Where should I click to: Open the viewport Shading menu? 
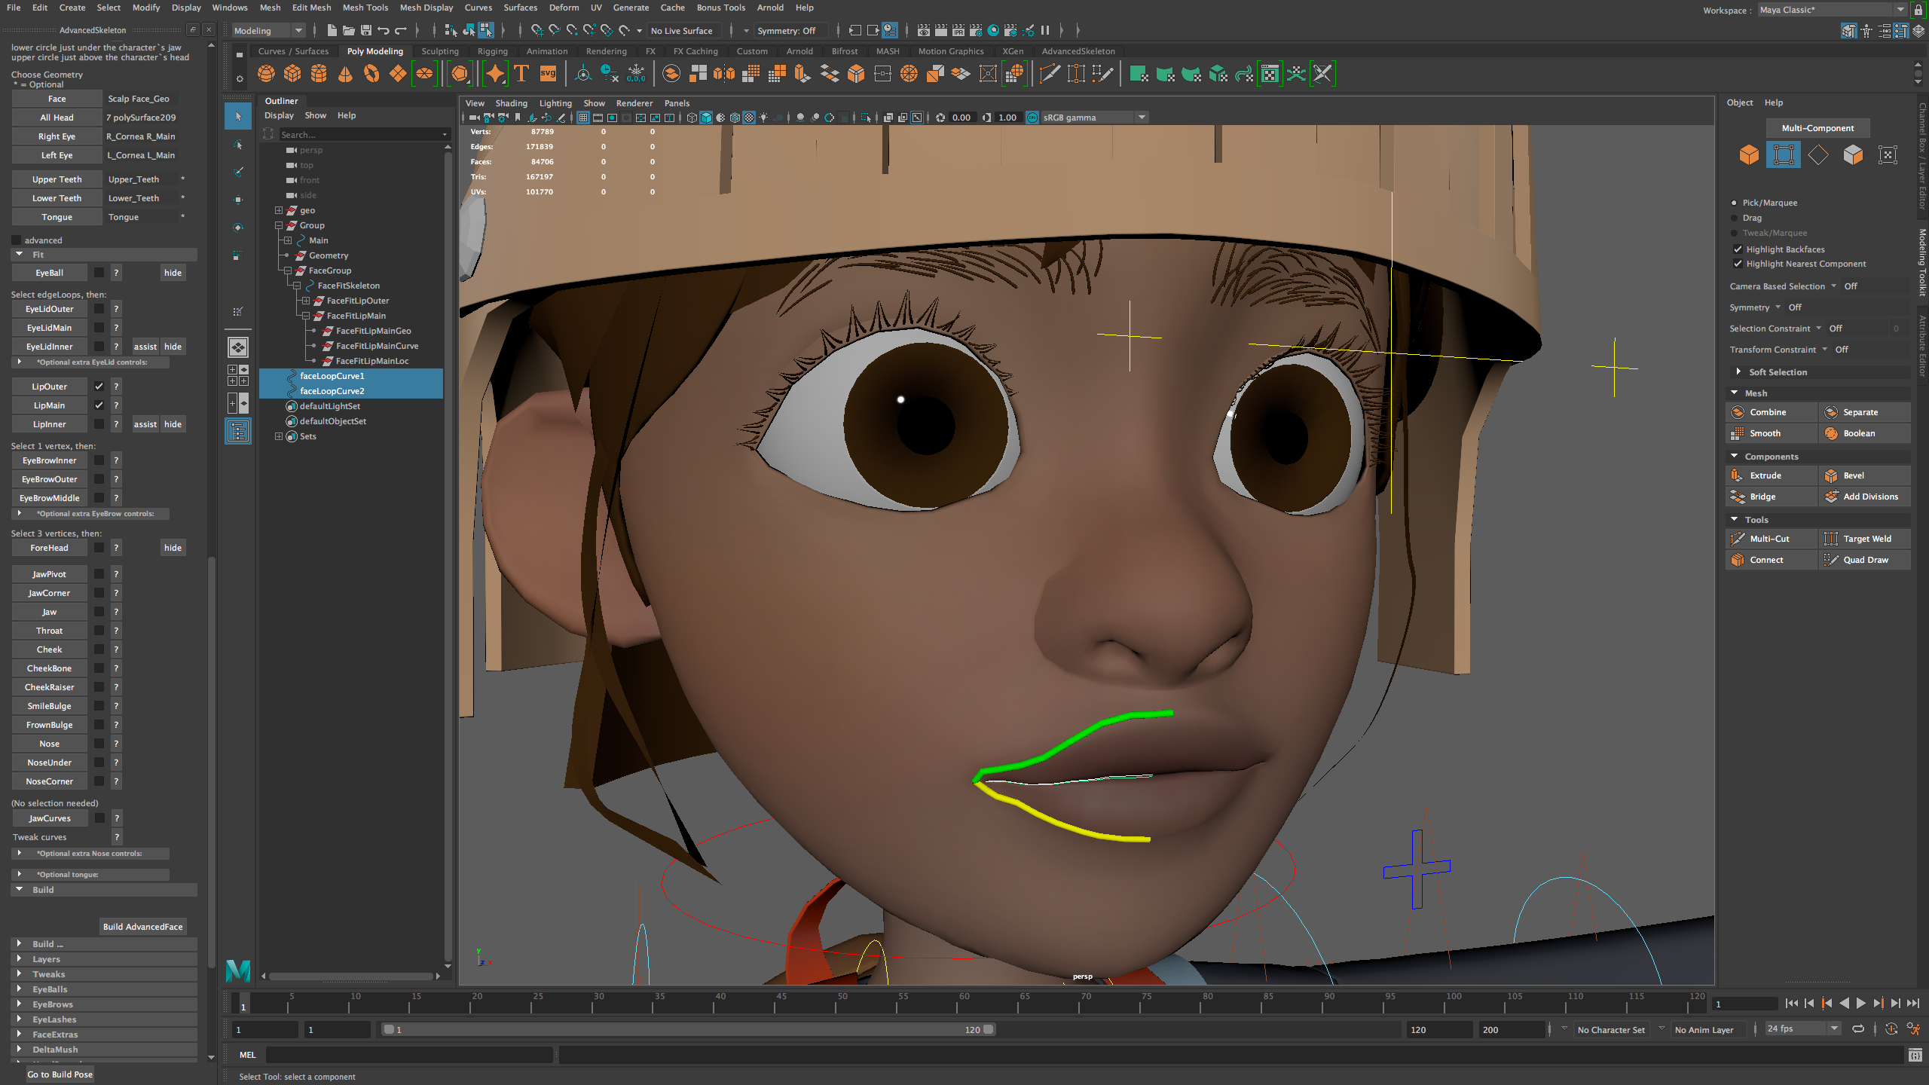click(x=511, y=103)
